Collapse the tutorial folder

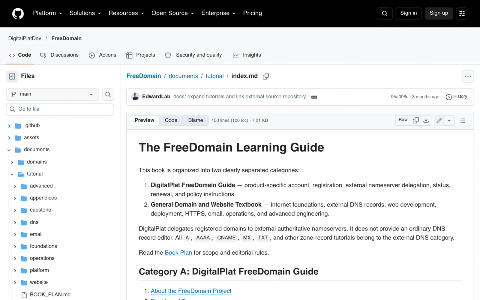(12, 174)
